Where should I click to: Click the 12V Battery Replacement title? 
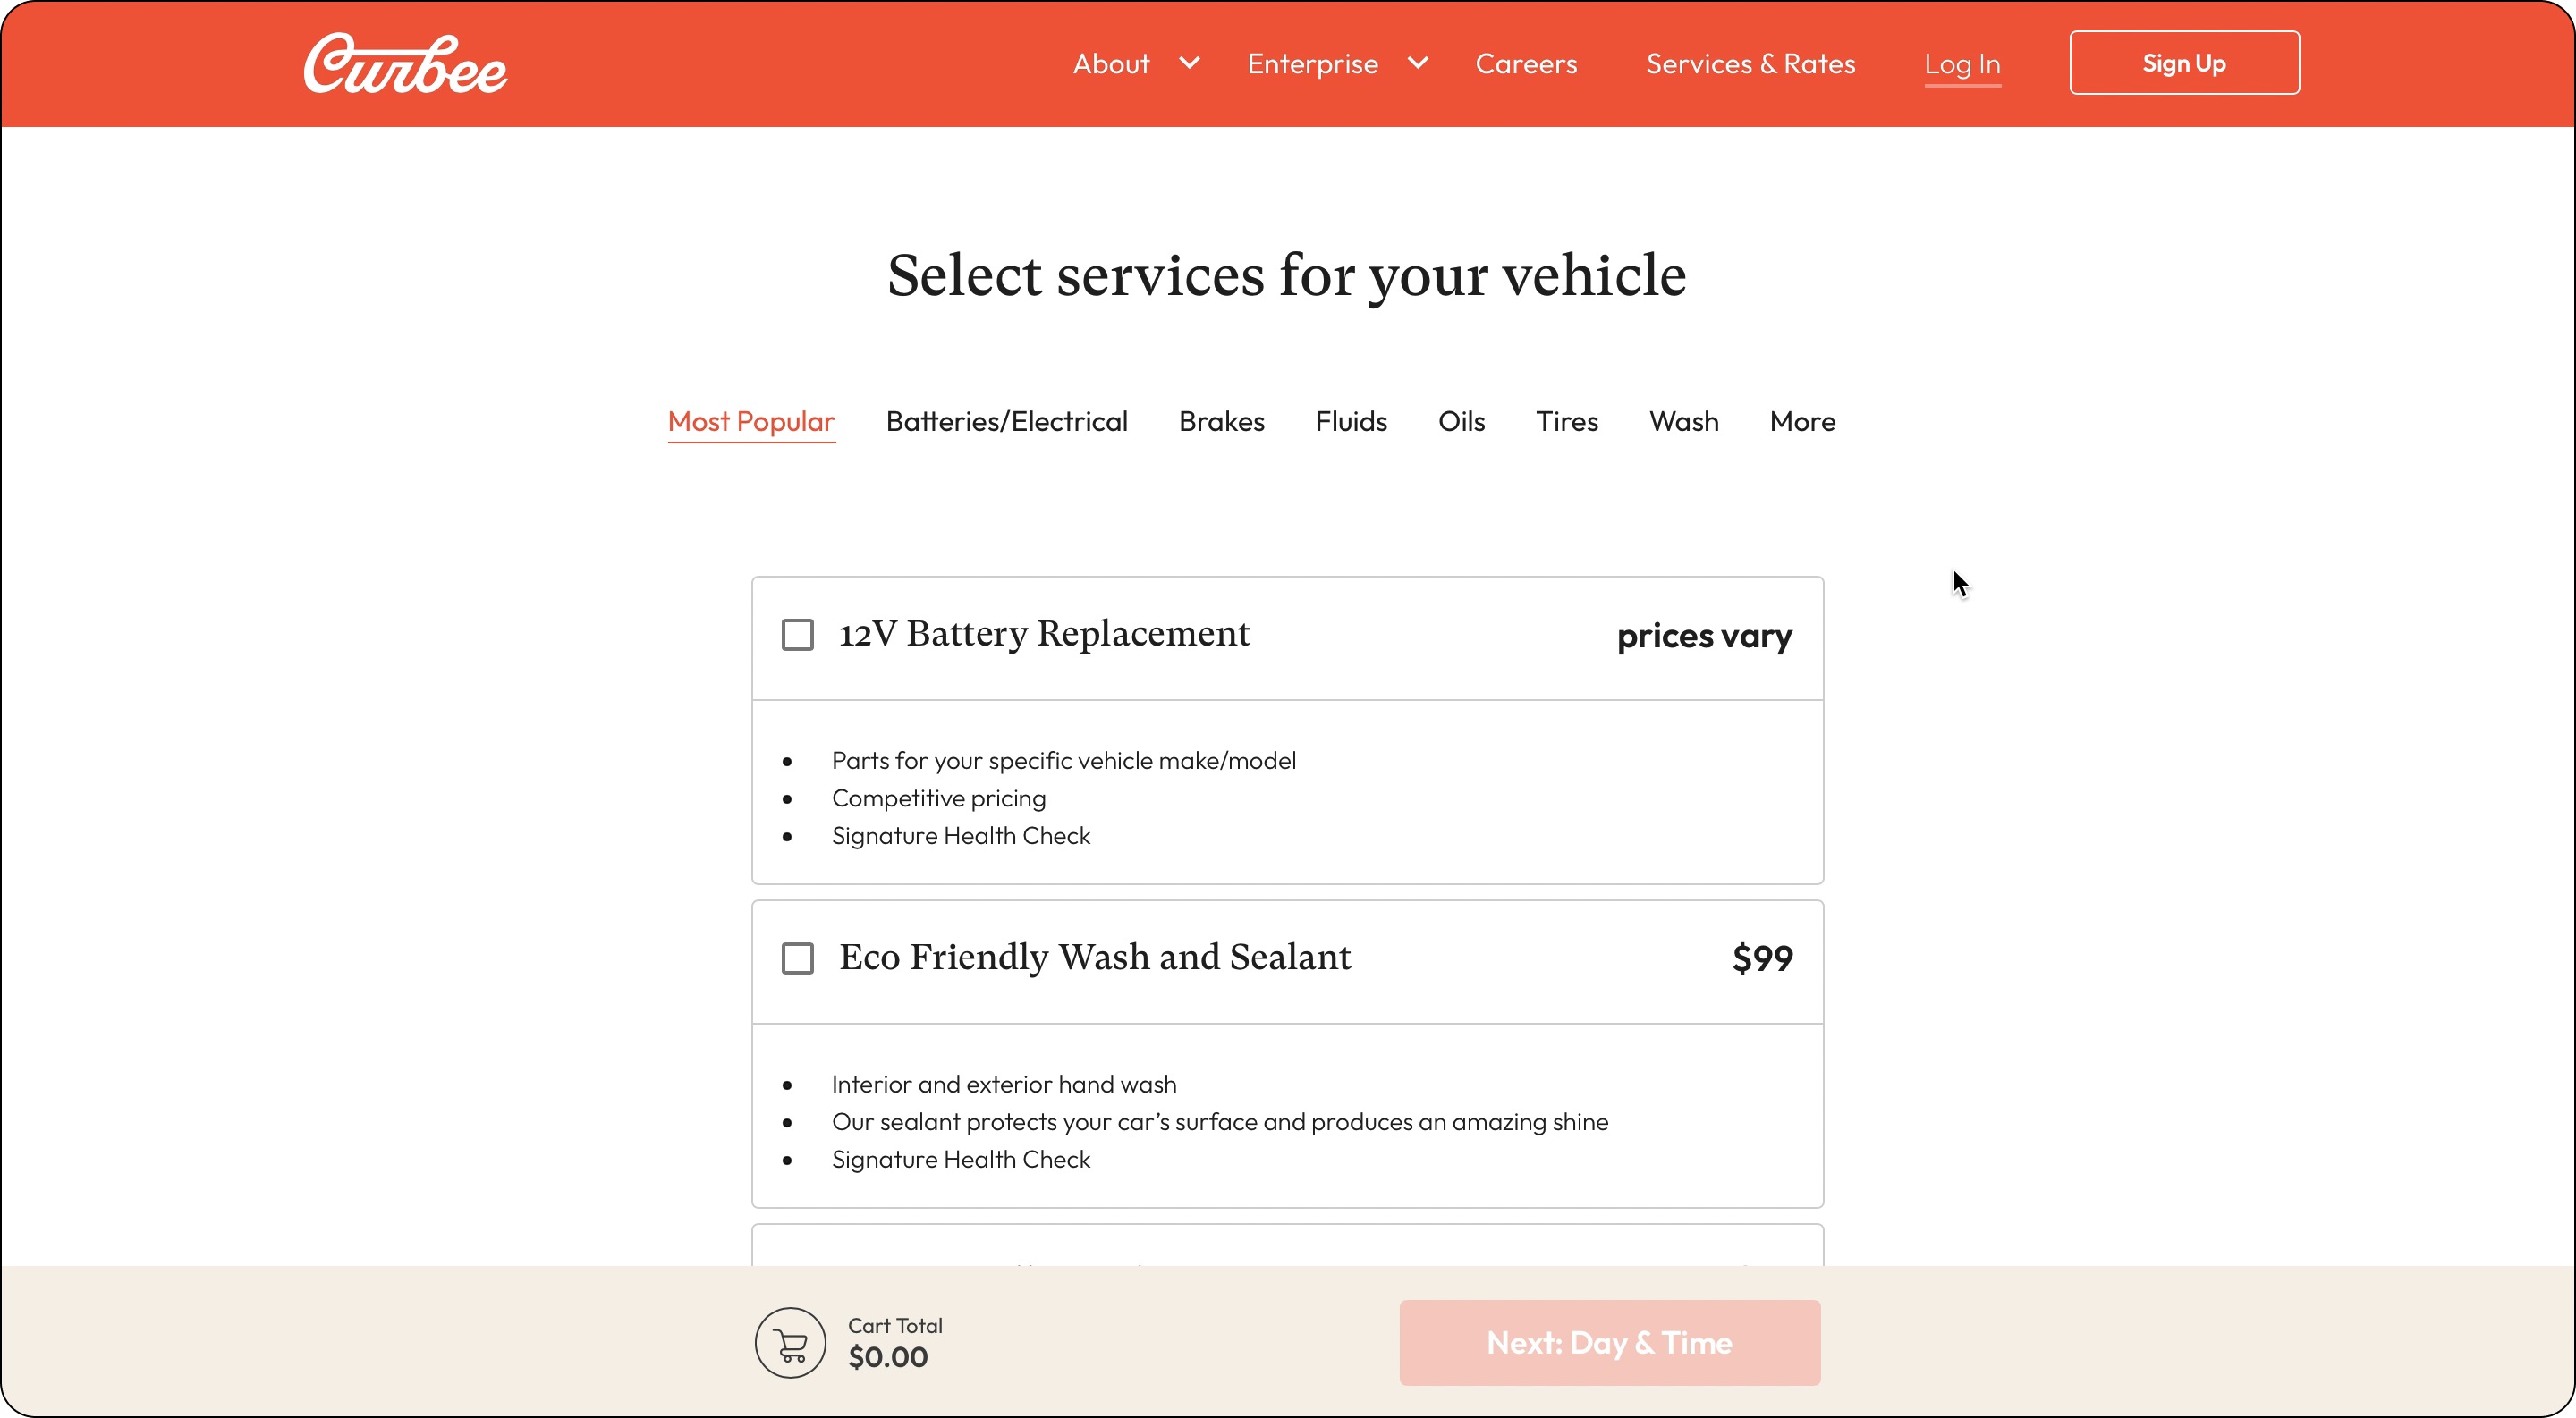click(x=1044, y=634)
